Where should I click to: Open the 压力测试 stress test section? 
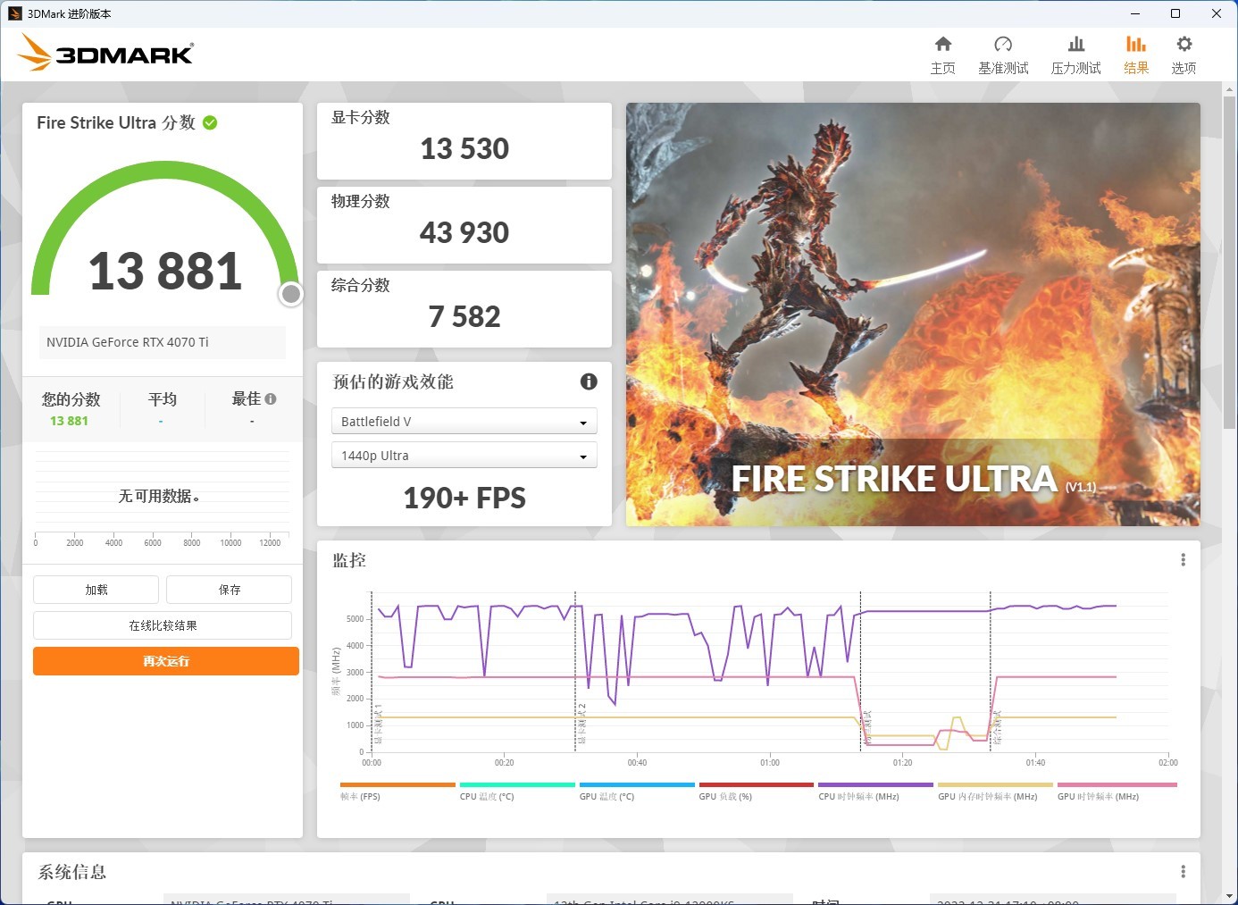1075,52
